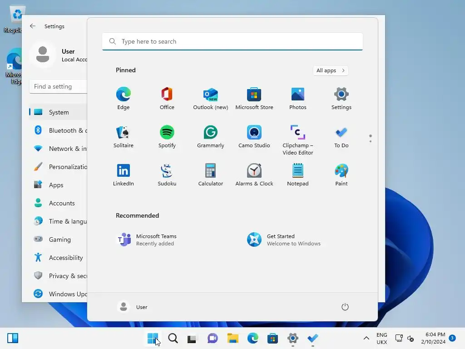Screen dimensions: 465x349
Task: Start the Solitaire game
Action: tap(124, 137)
